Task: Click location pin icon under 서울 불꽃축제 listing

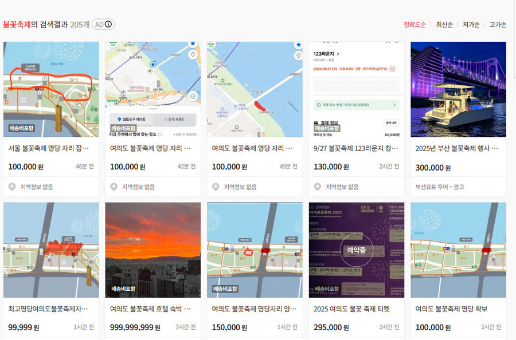Action: point(12,187)
